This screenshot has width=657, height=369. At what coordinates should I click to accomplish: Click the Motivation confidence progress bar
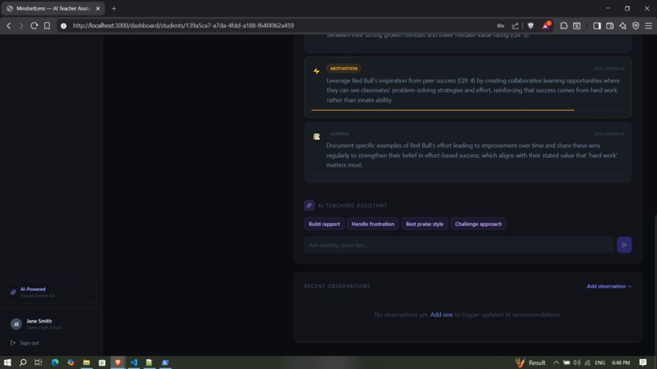tap(468, 110)
